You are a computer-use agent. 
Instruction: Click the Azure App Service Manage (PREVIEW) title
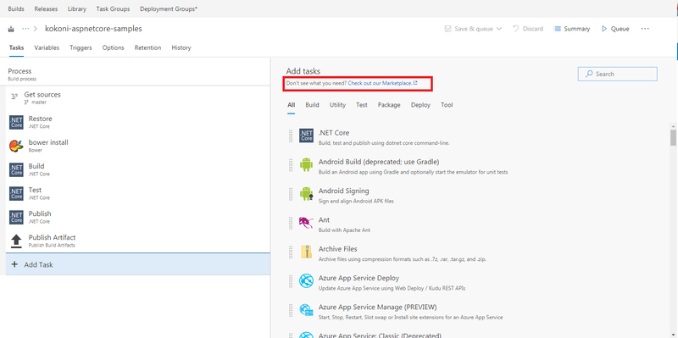pos(377,307)
